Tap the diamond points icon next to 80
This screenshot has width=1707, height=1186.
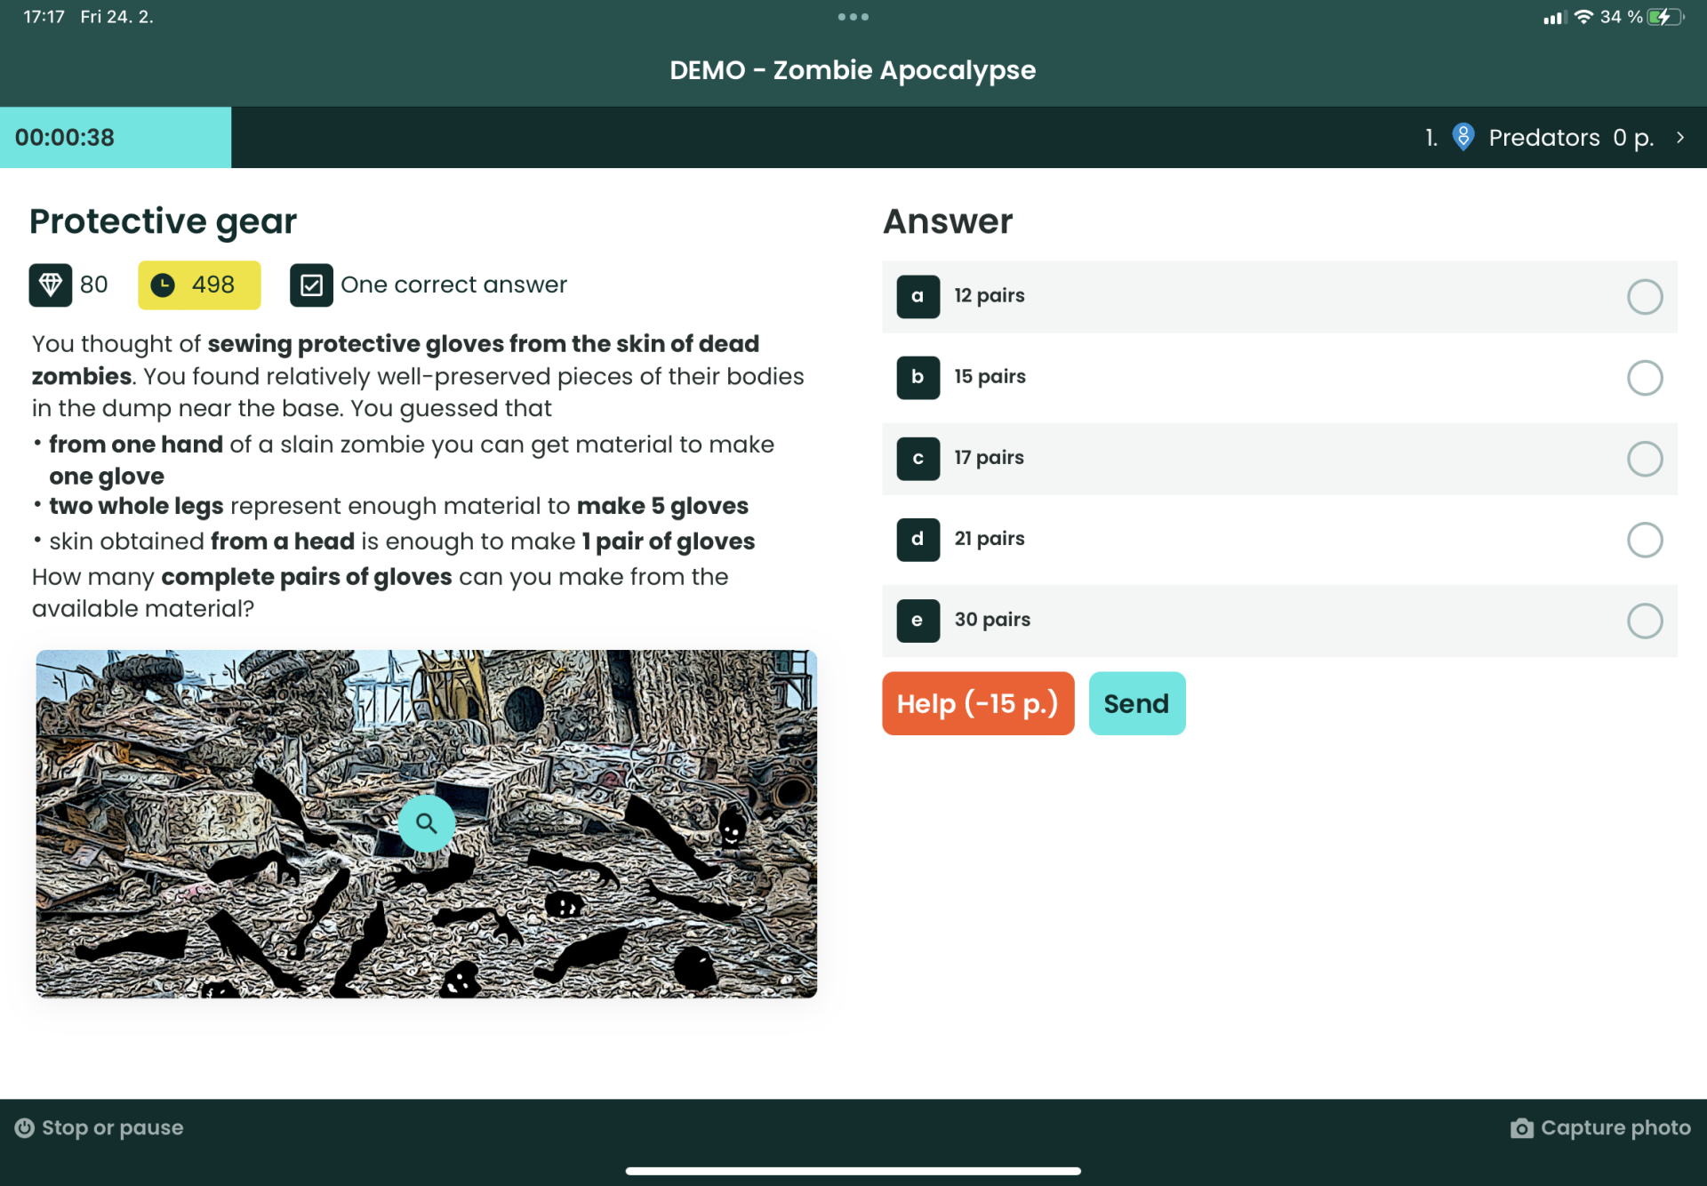51,284
